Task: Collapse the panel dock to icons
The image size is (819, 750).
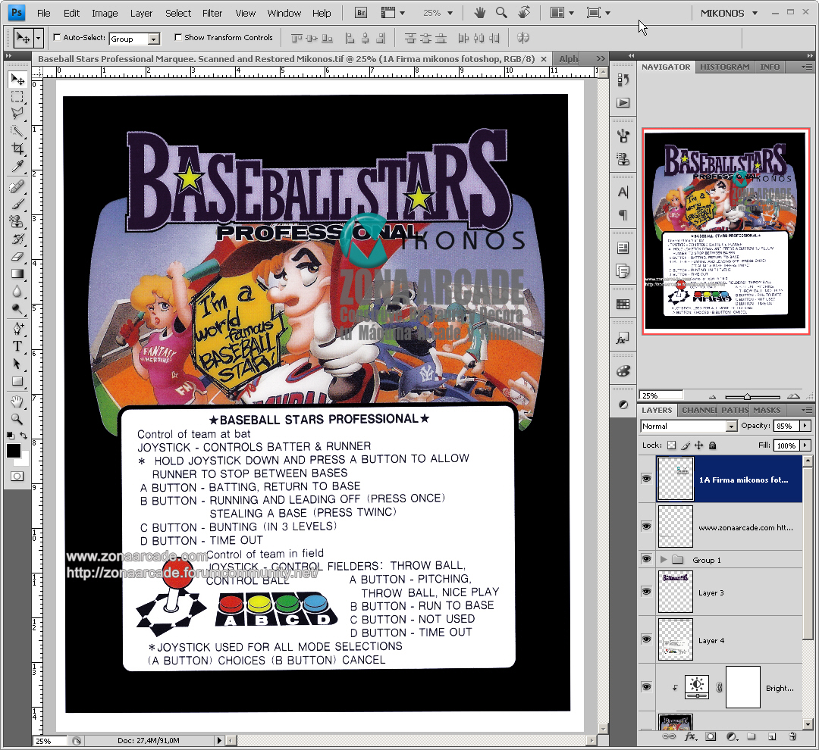Action: click(x=632, y=55)
